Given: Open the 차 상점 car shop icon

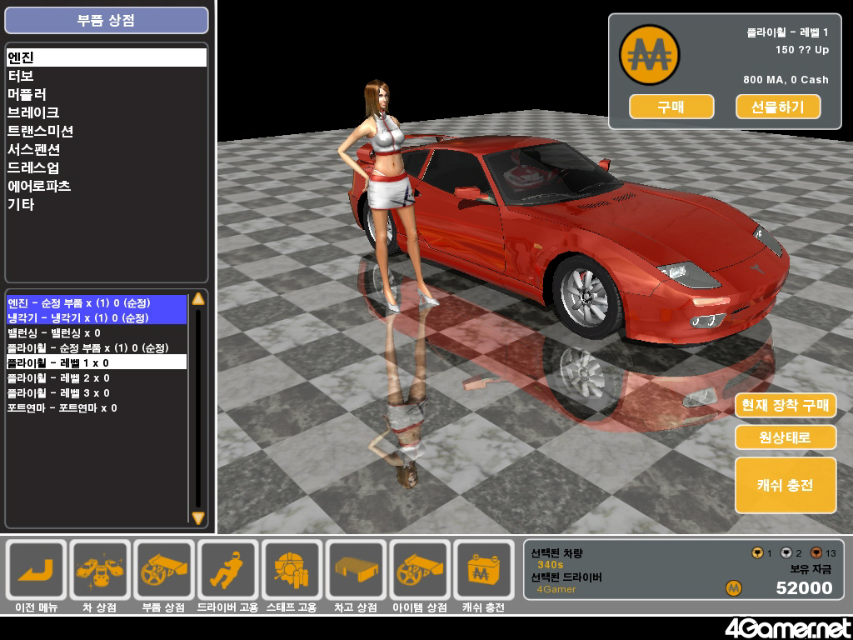Looking at the screenshot, I should 100,569.
